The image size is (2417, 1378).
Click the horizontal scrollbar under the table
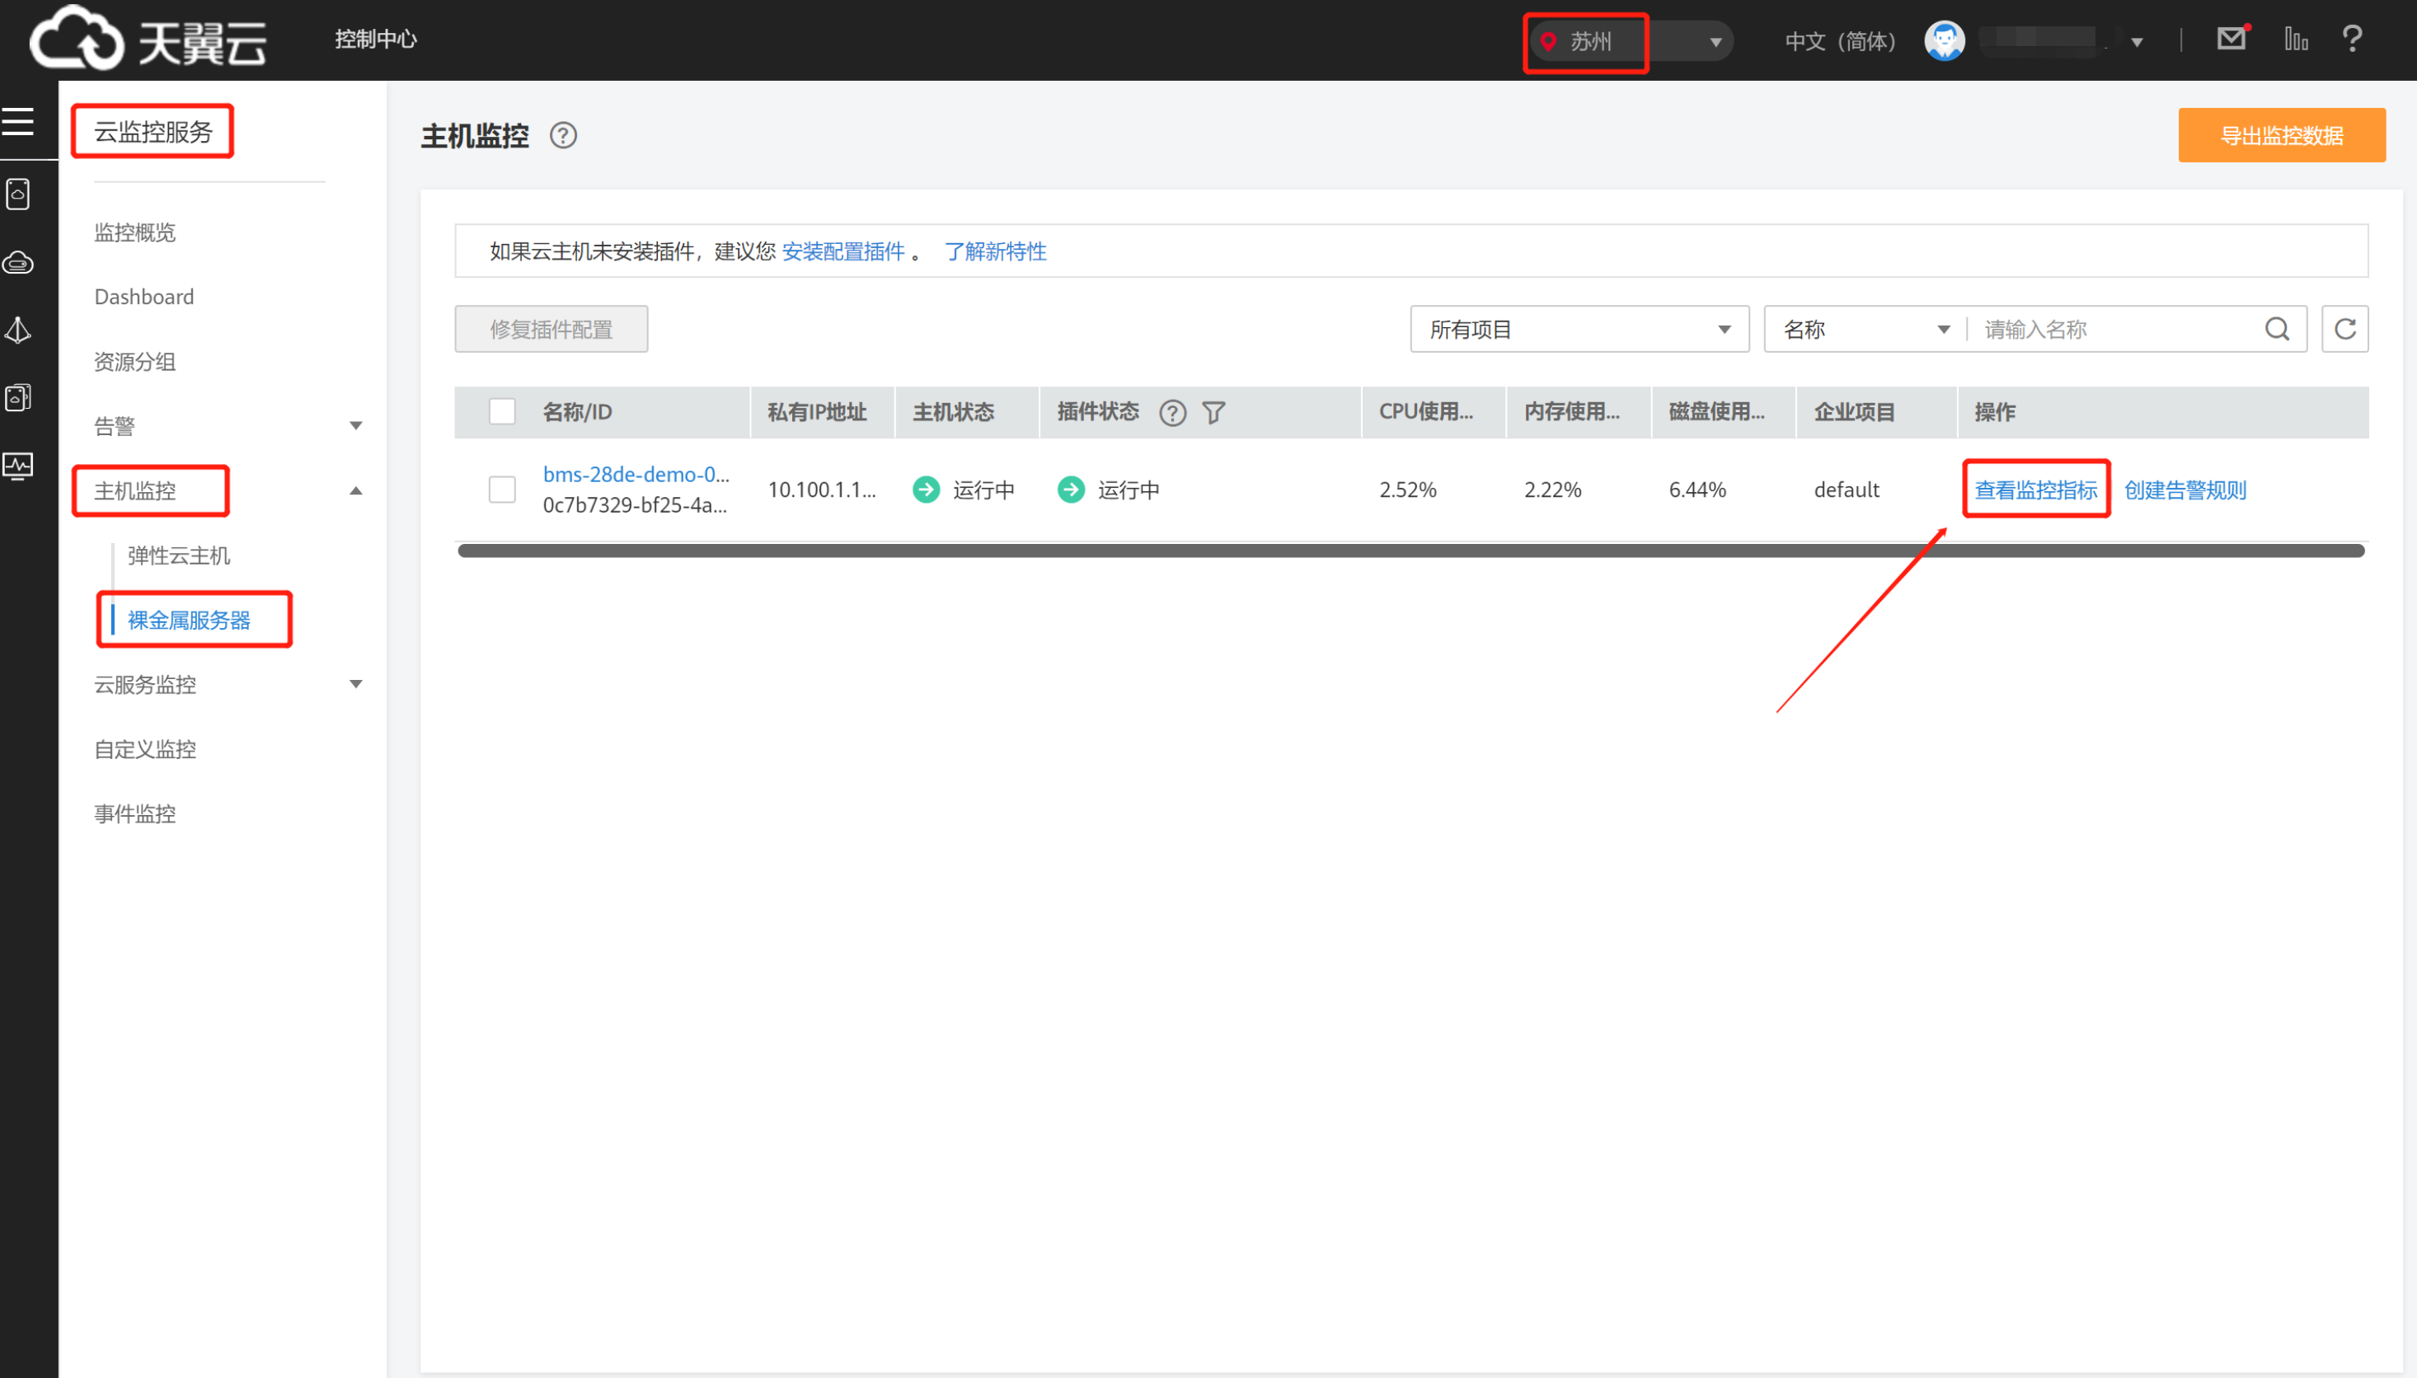pos(1410,551)
